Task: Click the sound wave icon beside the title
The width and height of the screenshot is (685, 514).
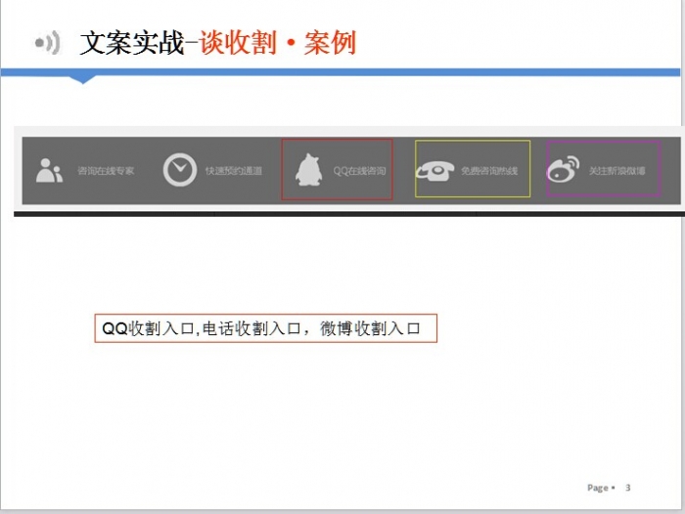Action: 48,43
